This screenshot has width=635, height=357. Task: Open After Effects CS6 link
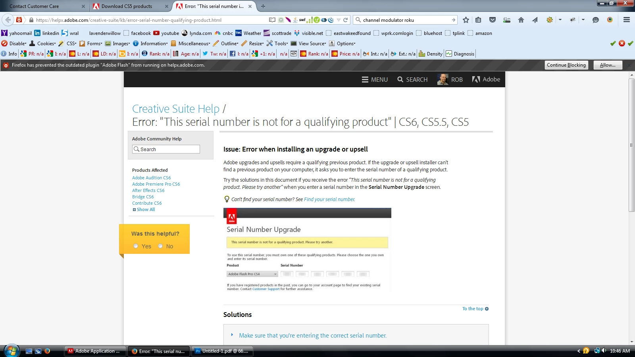click(148, 190)
